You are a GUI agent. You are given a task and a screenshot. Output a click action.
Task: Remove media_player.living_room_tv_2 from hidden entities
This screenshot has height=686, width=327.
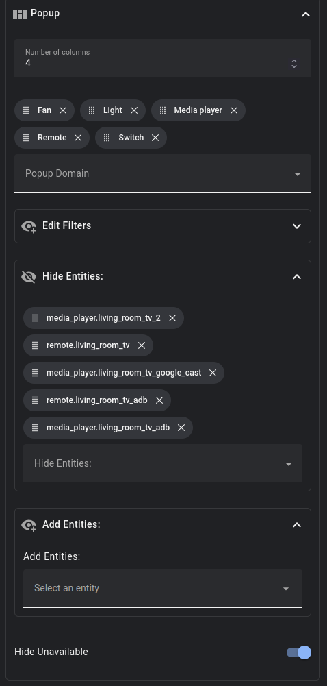(x=172, y=318)
